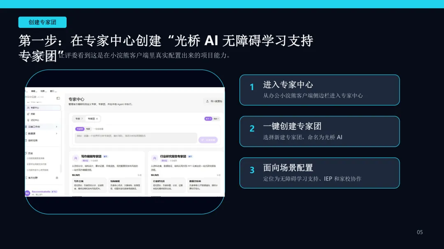444x249 pixels.
Task: Select the purple 官方 3 filter
Action: point(208,119)
